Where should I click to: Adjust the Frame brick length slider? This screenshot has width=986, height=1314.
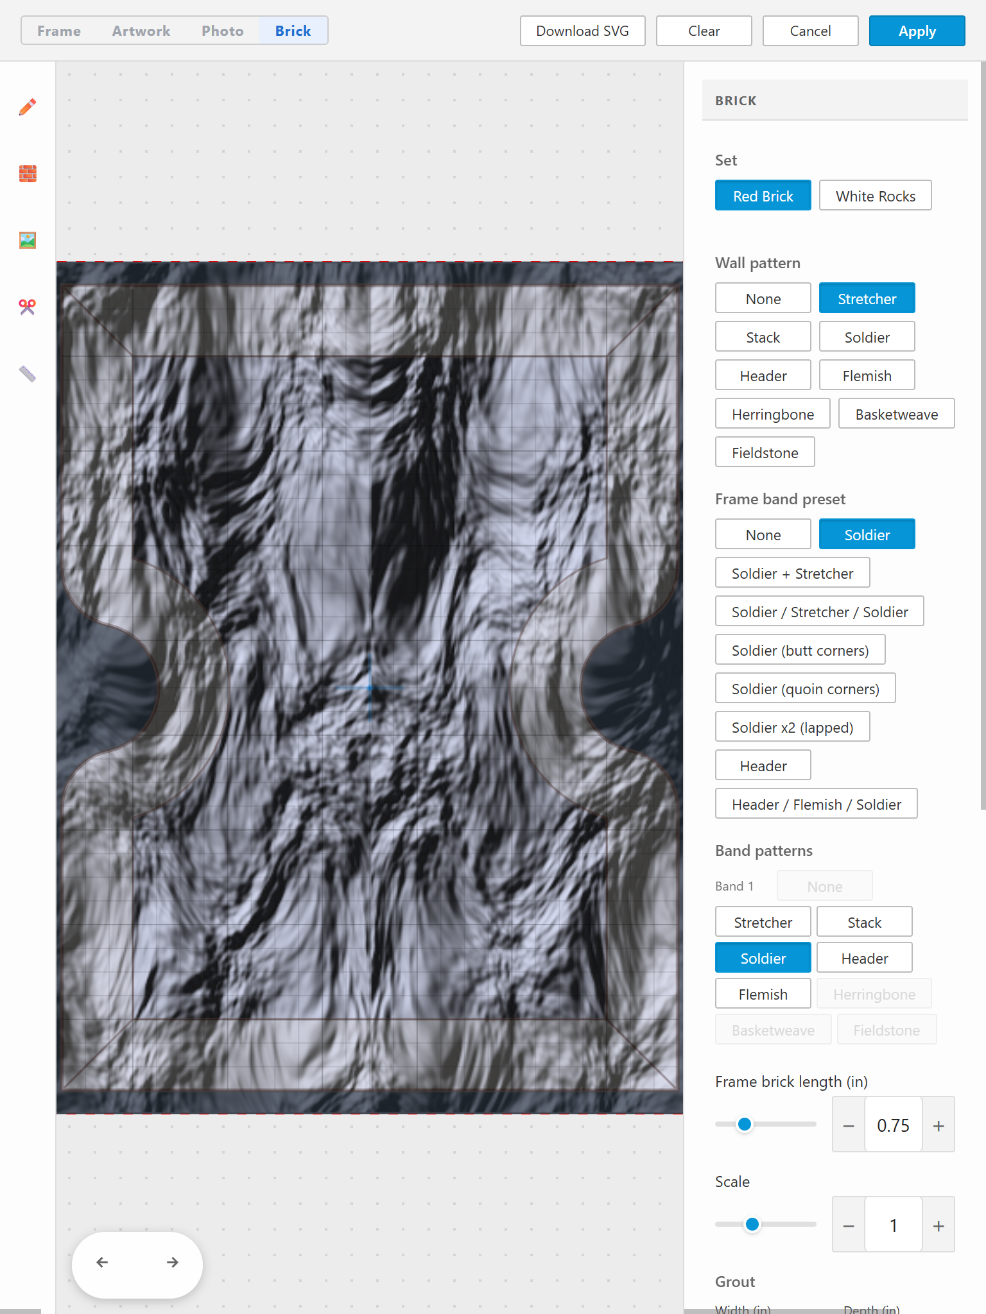[766, 1124]
